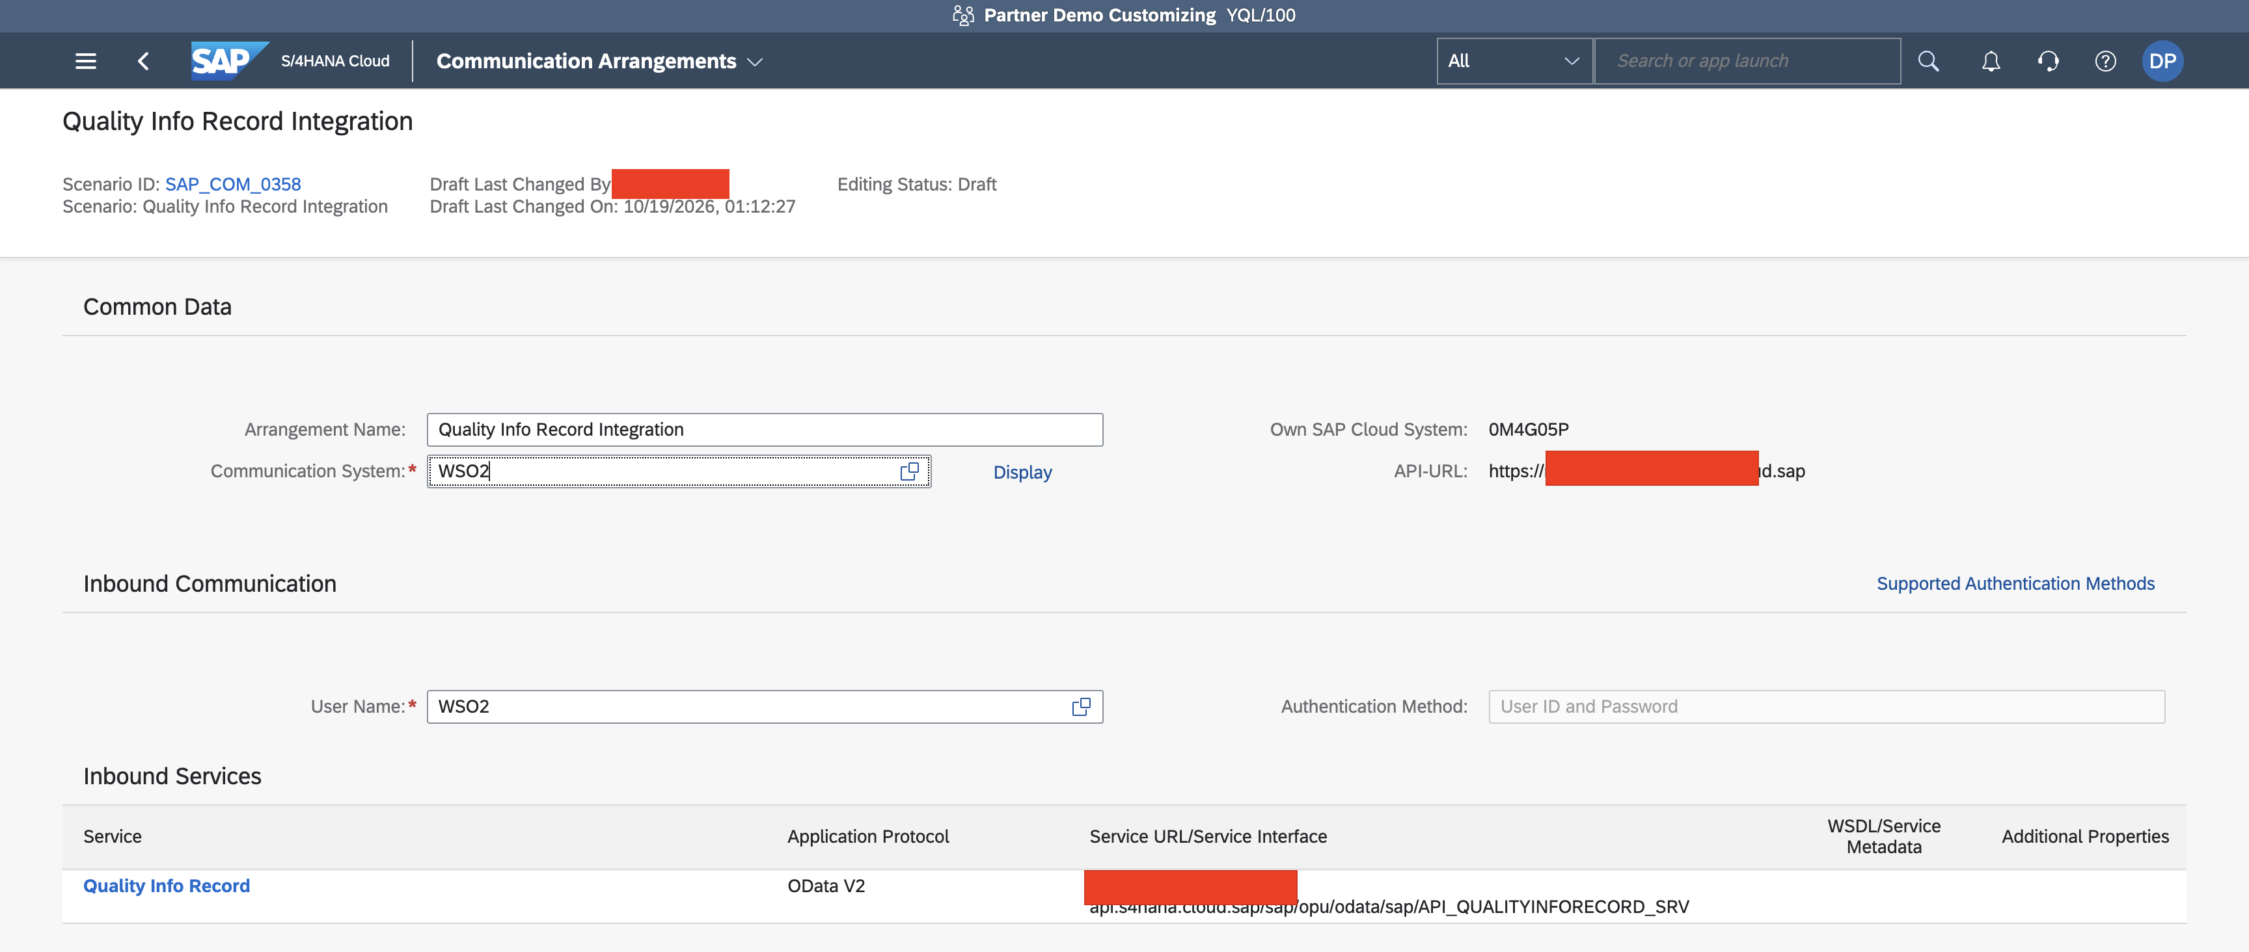The width and height of the screenshot is (2249, 952).
Task: Open the All search category dropdown
Action: click(x=1515, y=61)
